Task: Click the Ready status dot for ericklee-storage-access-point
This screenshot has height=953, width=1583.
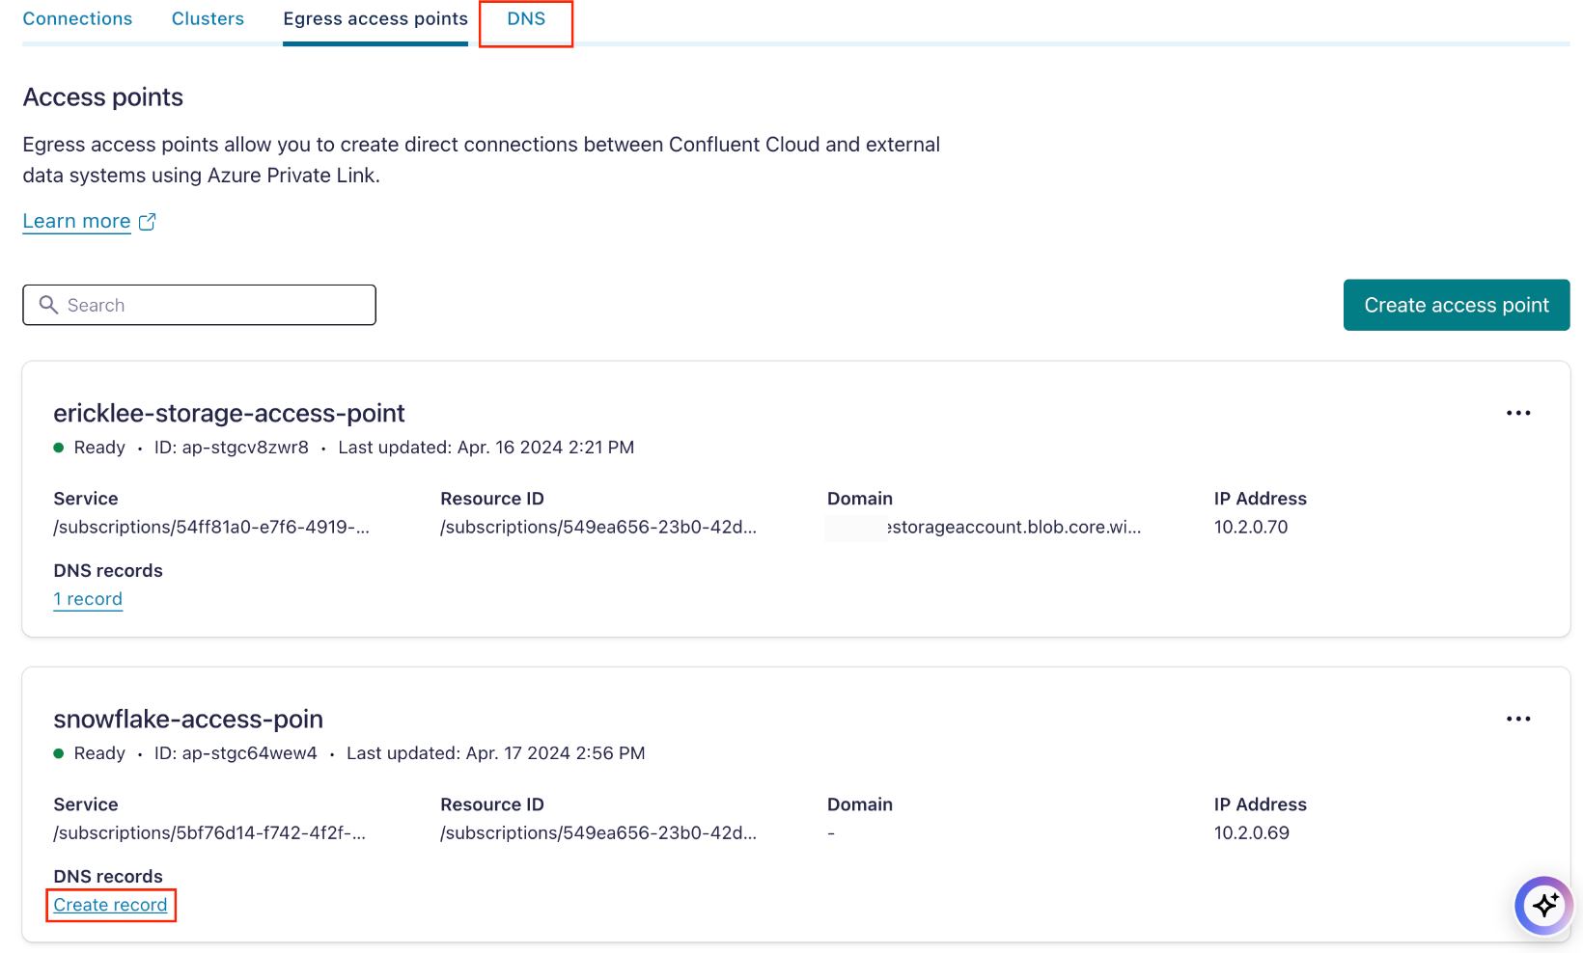Action: point(59,448)
